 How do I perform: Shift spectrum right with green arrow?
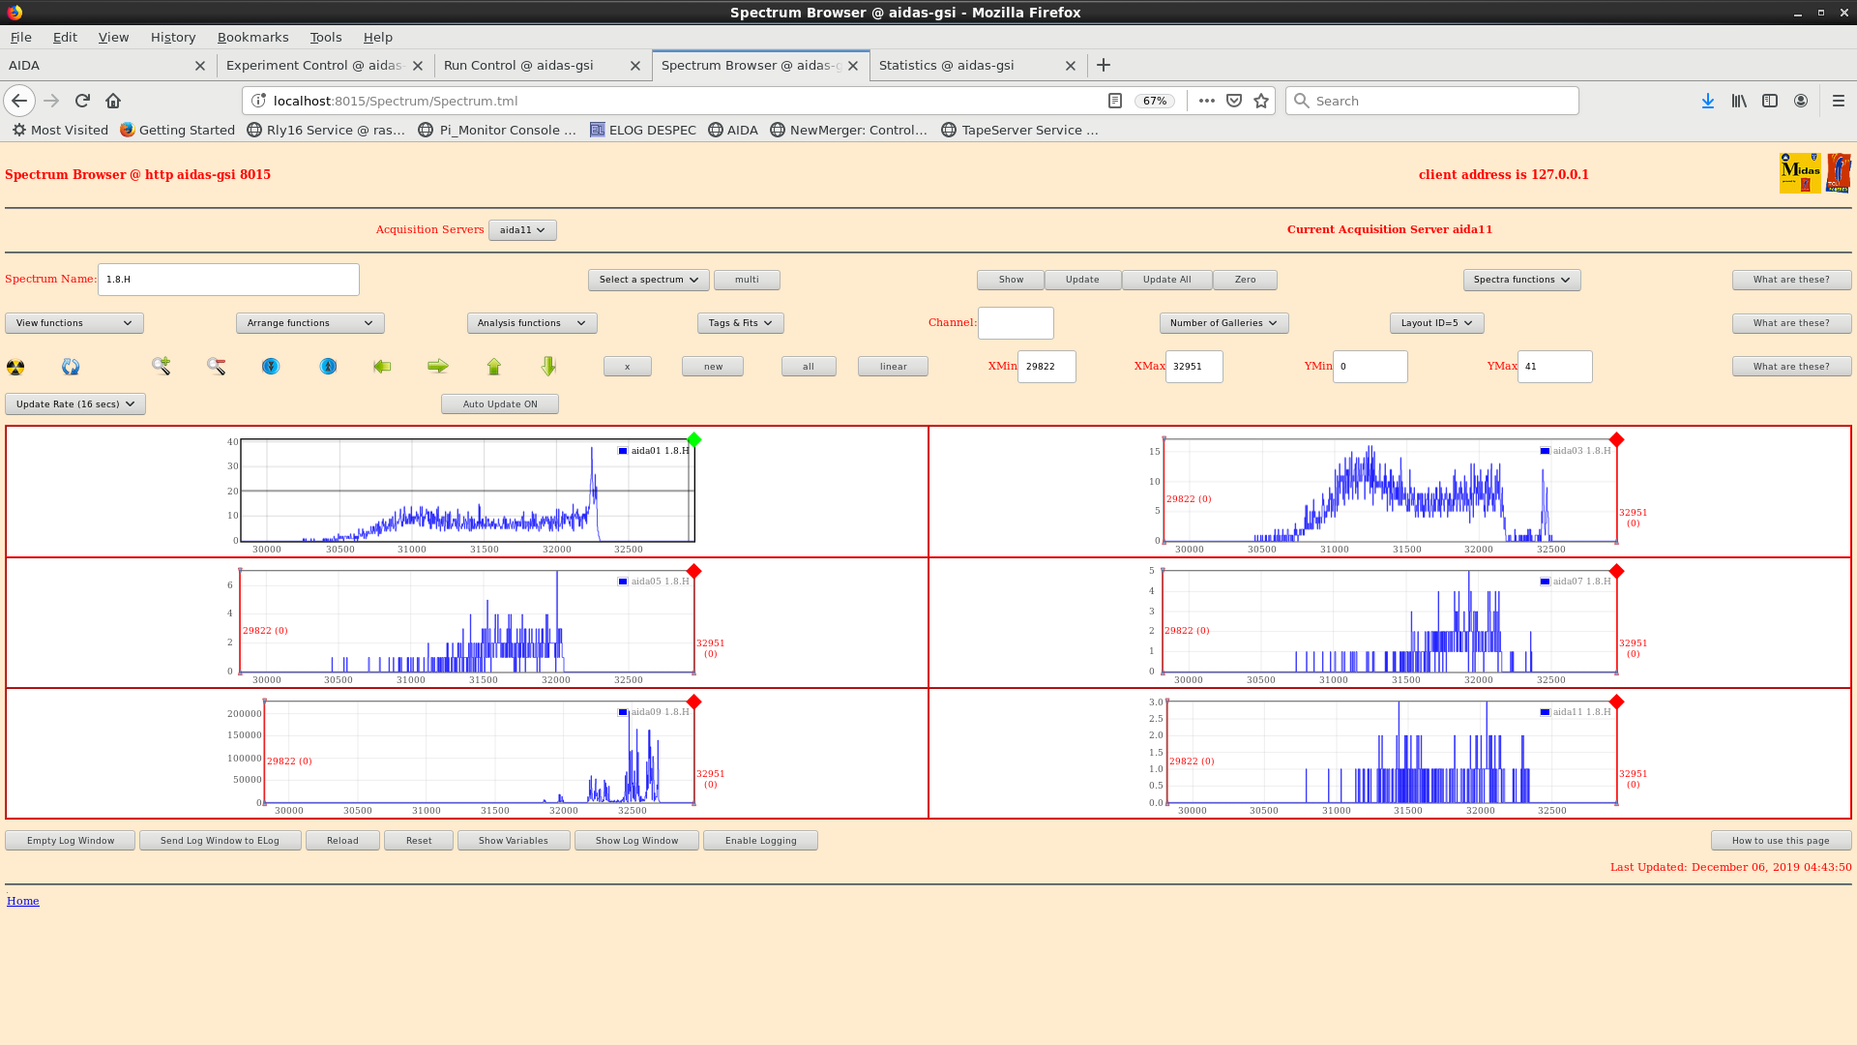tap(438, 366)
